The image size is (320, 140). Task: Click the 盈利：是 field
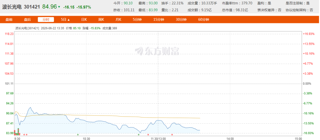point(264,3)
